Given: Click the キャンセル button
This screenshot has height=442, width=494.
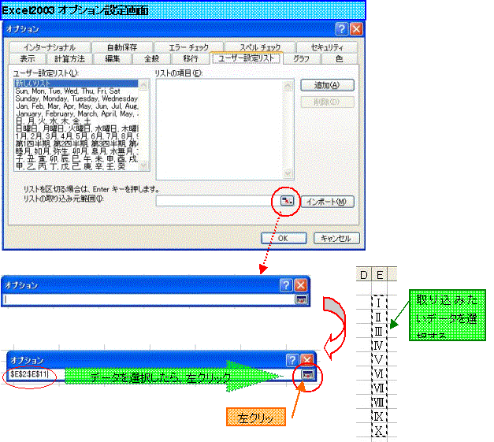Looking at the screenshot, I should click(x=336, y=238).
